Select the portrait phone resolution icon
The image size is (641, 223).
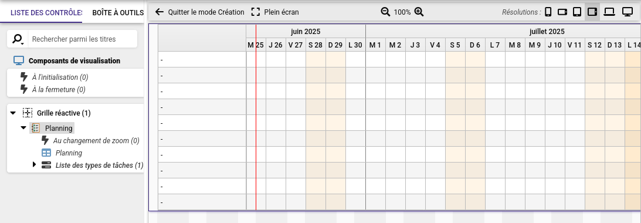coord(548,12)
